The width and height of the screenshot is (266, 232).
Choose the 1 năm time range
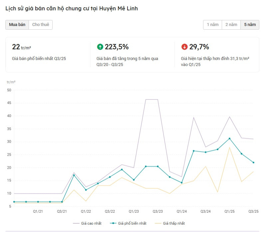click(x=212, y=25)
